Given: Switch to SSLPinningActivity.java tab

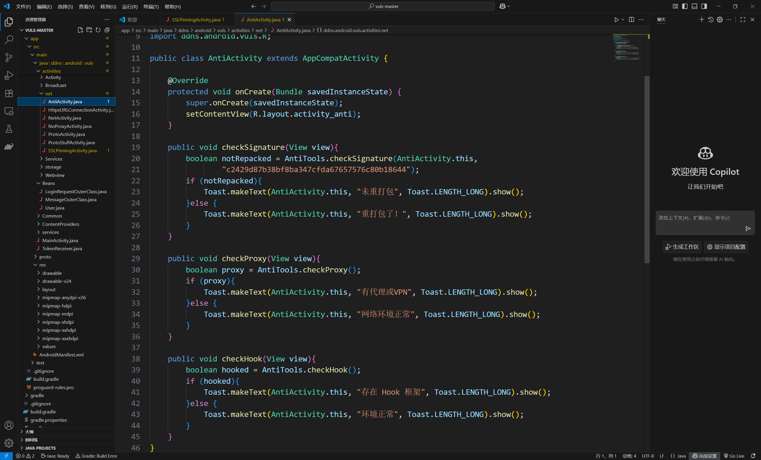Looking at the screenshot, I should (x=196, y=20).
